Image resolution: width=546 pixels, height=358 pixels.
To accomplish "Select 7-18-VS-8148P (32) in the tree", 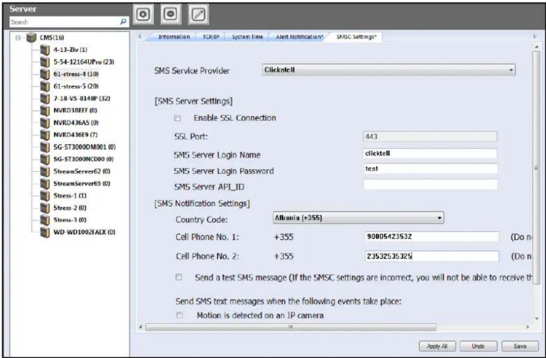I will point(82,99).
